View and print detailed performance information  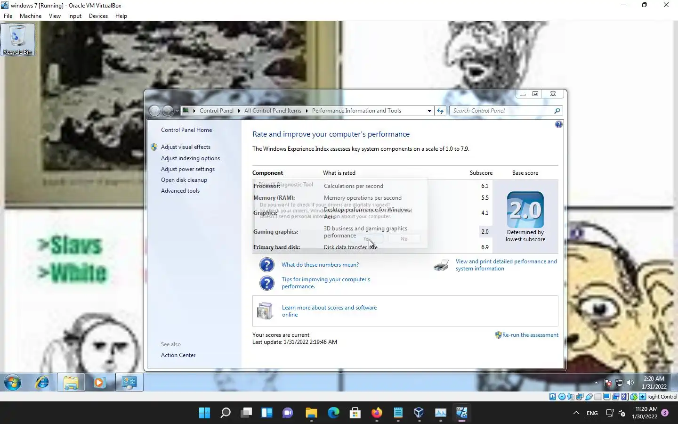[506, 265]
